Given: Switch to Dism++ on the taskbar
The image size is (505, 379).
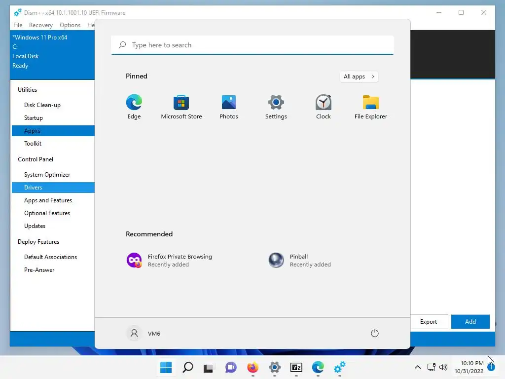Looking at the screenshot, I should (339, 367).
